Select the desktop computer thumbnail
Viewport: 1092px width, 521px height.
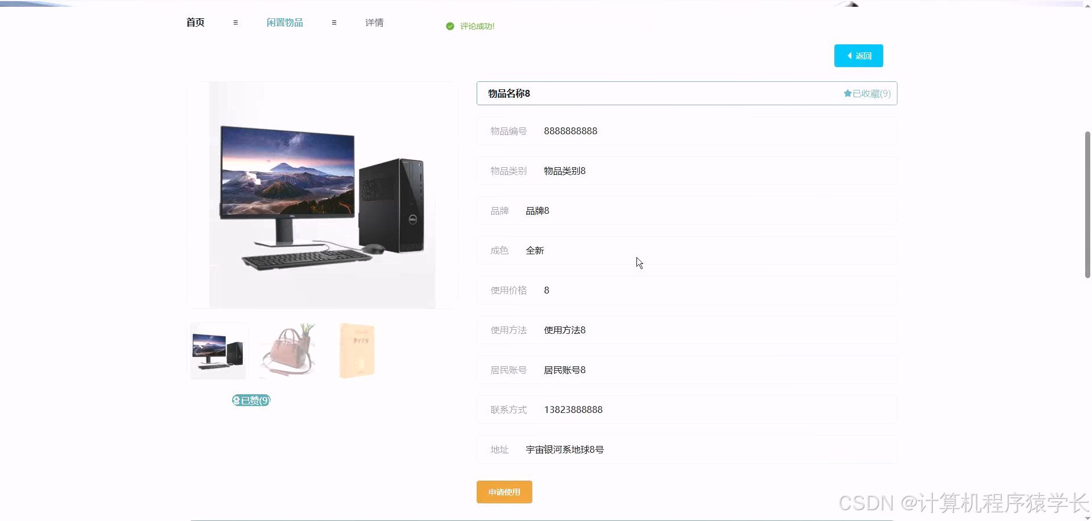pos(218,350)
